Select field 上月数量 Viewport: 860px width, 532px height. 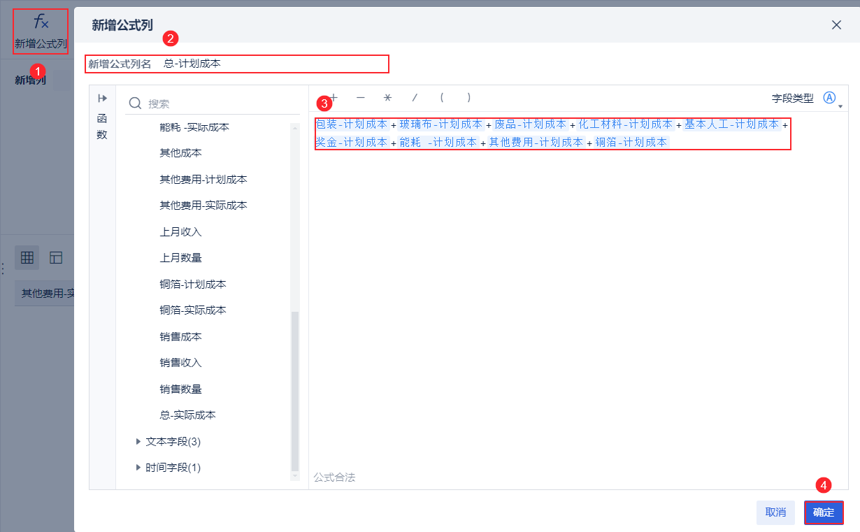(x=180, y=258)
